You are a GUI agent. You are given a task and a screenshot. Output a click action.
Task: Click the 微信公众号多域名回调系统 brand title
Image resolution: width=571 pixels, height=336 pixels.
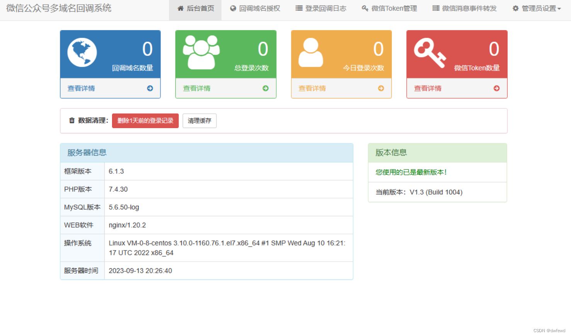coord(59,8)
